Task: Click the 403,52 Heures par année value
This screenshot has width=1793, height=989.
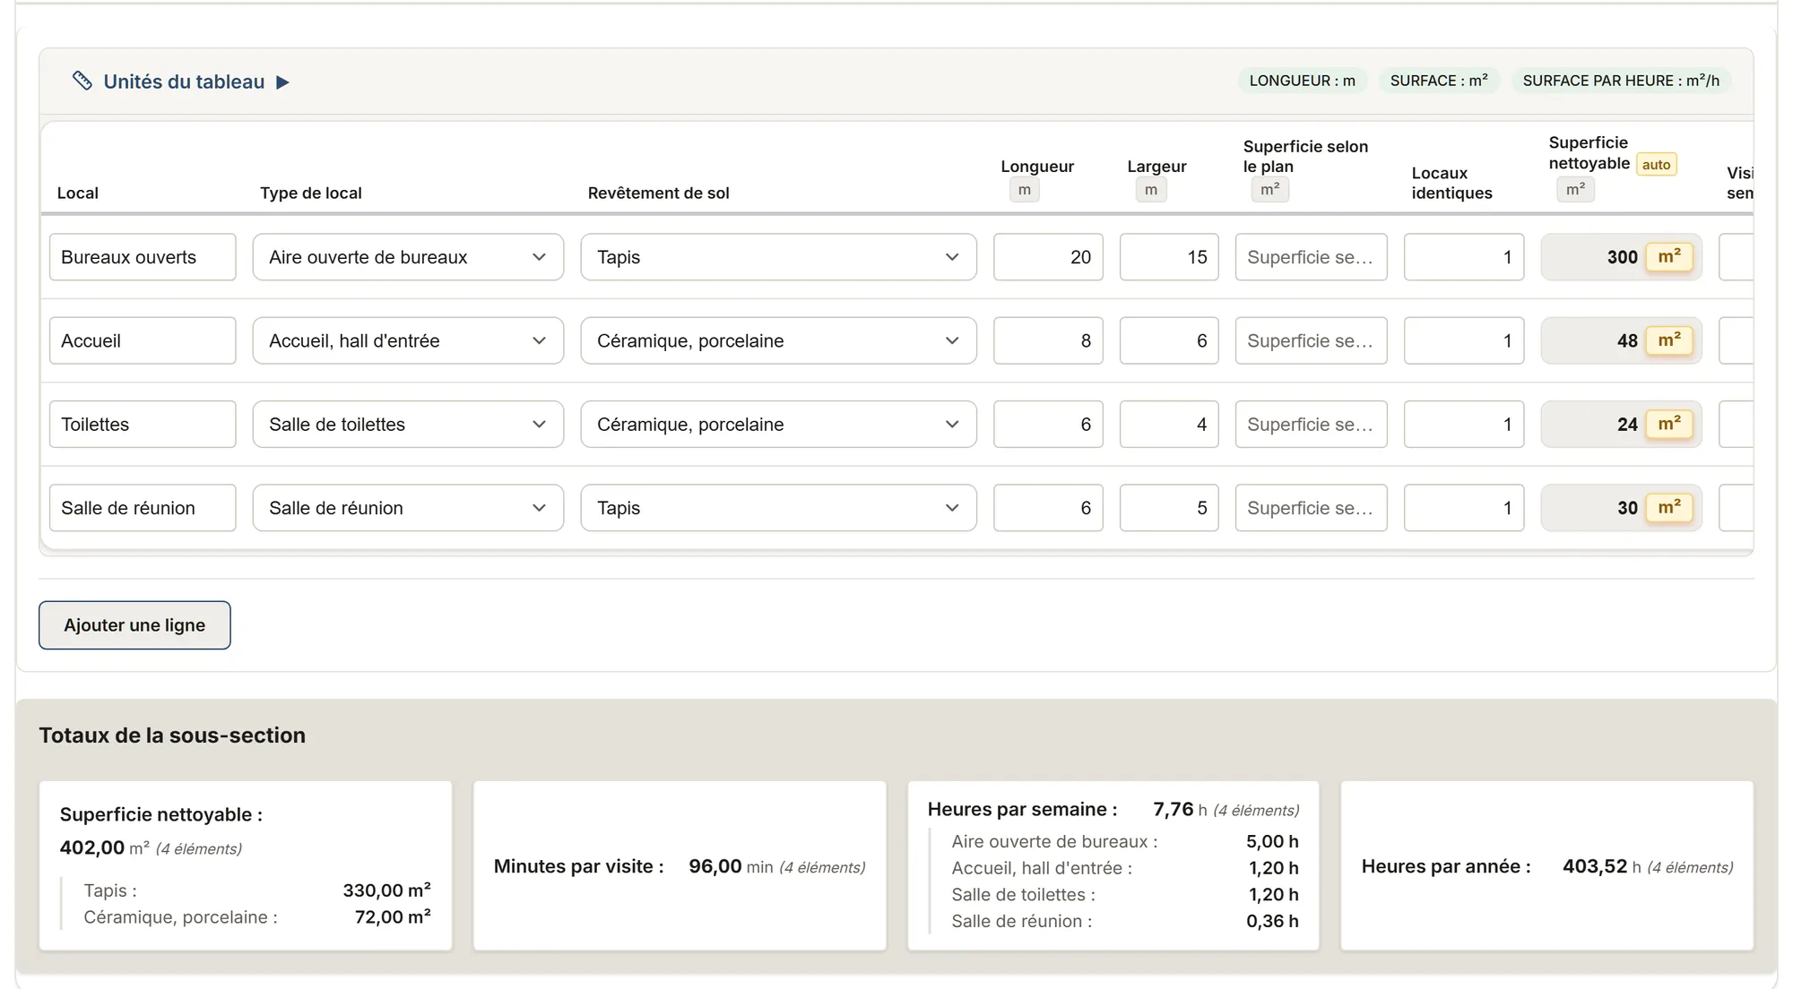Action: pos(1595,866)
